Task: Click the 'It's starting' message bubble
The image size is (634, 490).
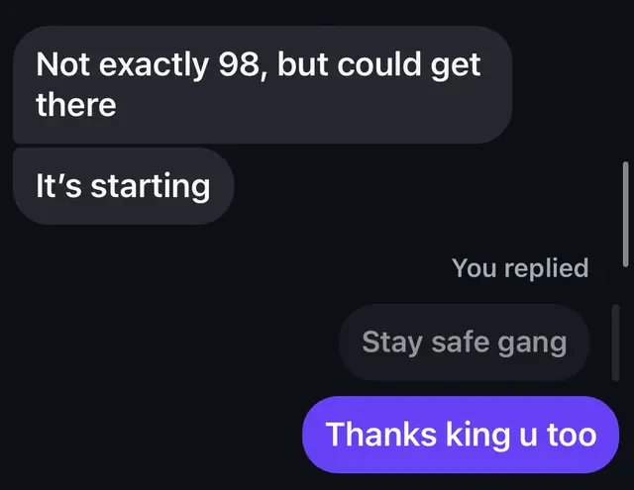Action: click(124, 186)
